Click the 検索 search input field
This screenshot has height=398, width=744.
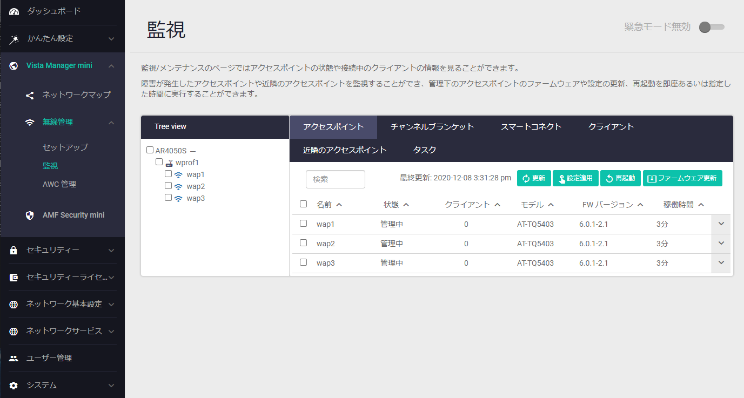click(335, 179)
